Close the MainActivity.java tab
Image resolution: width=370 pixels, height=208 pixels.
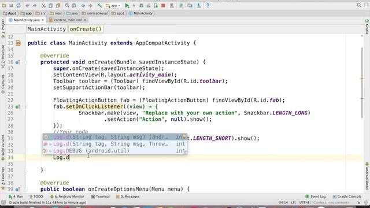pyautogui.click(x=43, y=20)
